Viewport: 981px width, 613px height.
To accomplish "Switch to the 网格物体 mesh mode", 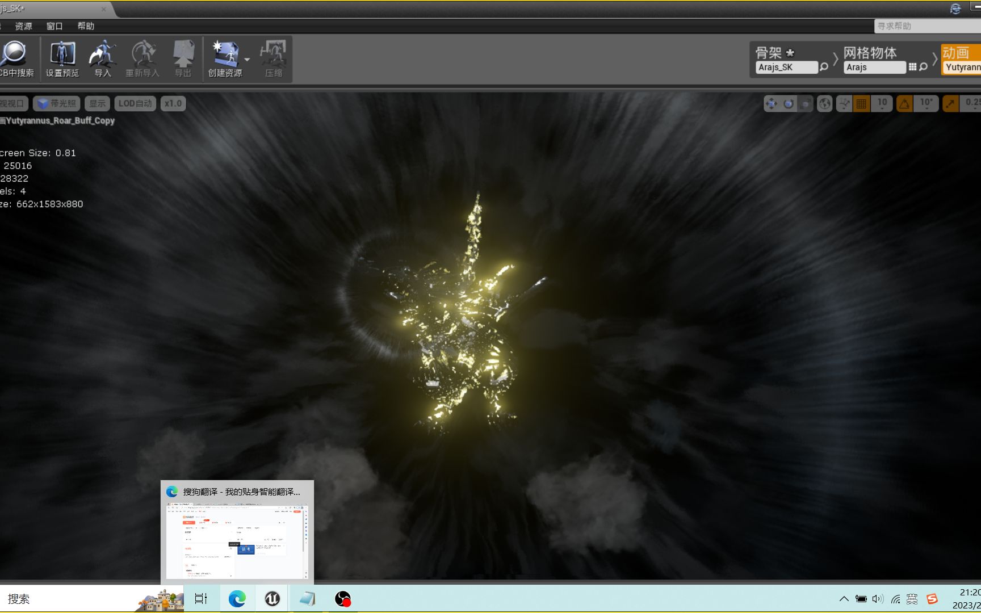I will 870,53.
